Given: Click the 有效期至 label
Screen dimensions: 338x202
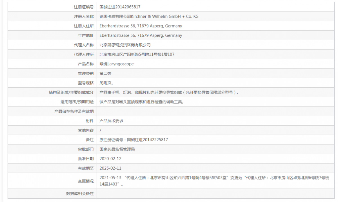Looking at the screenshot, I should (x=86, y=168).
